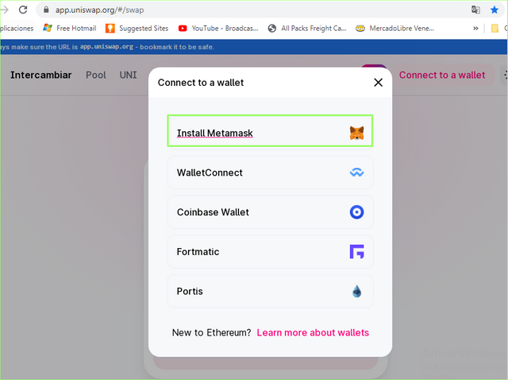Pick the Coinbase Wallet option

click(270, 212)
